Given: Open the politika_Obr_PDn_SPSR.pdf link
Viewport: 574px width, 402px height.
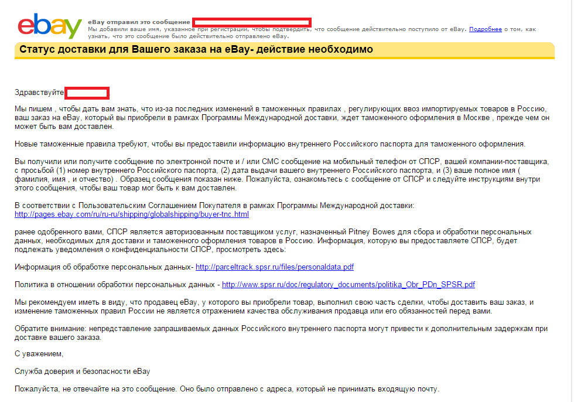Looking at the screenshot, I should point(348,285).
